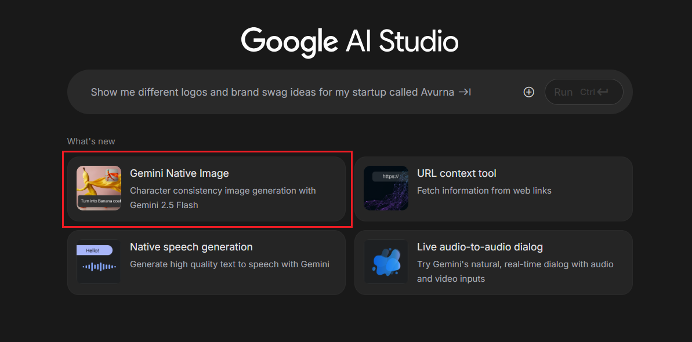This screenshot has width=692, height=342.
Task: Click the Google AI Studio logo
Action: (x=350, y=42)
